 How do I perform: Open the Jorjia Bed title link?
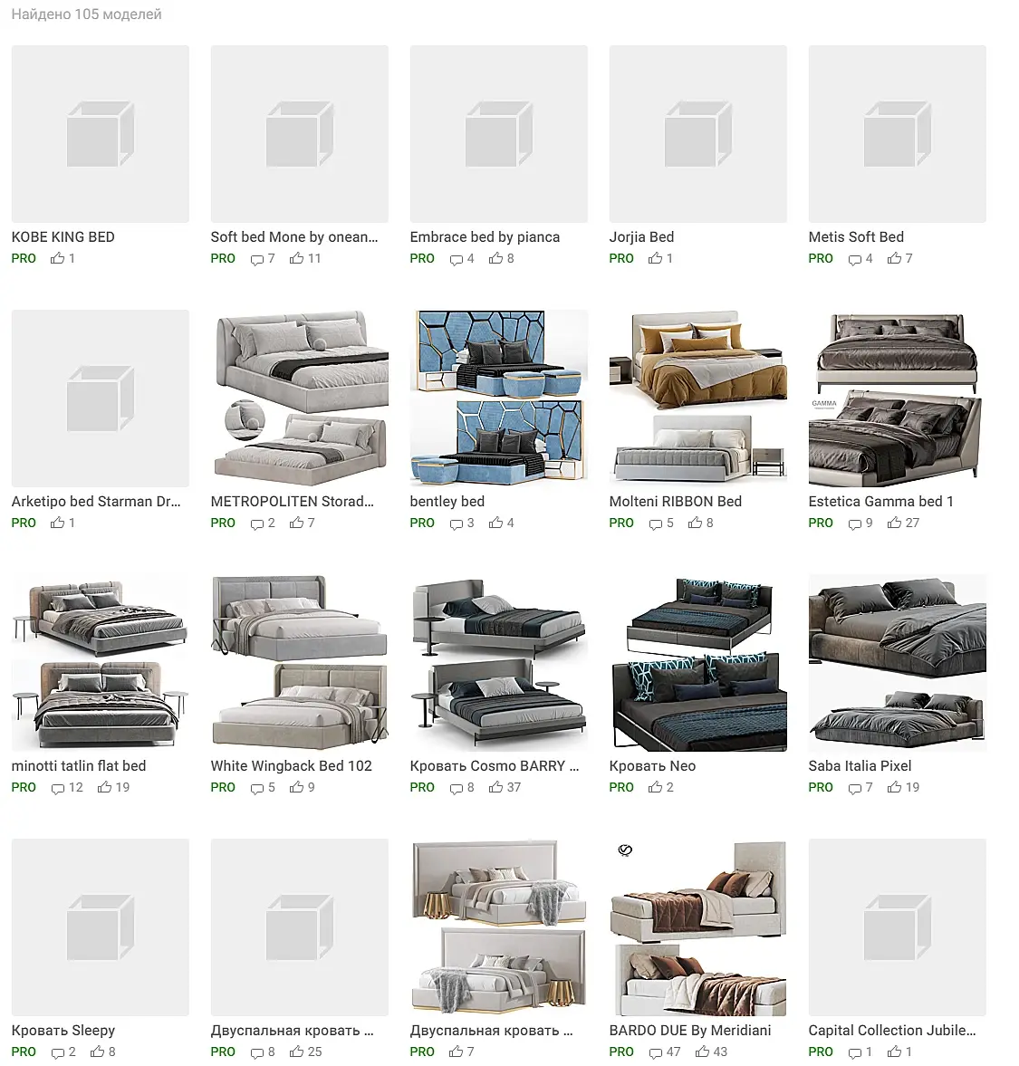641,237
